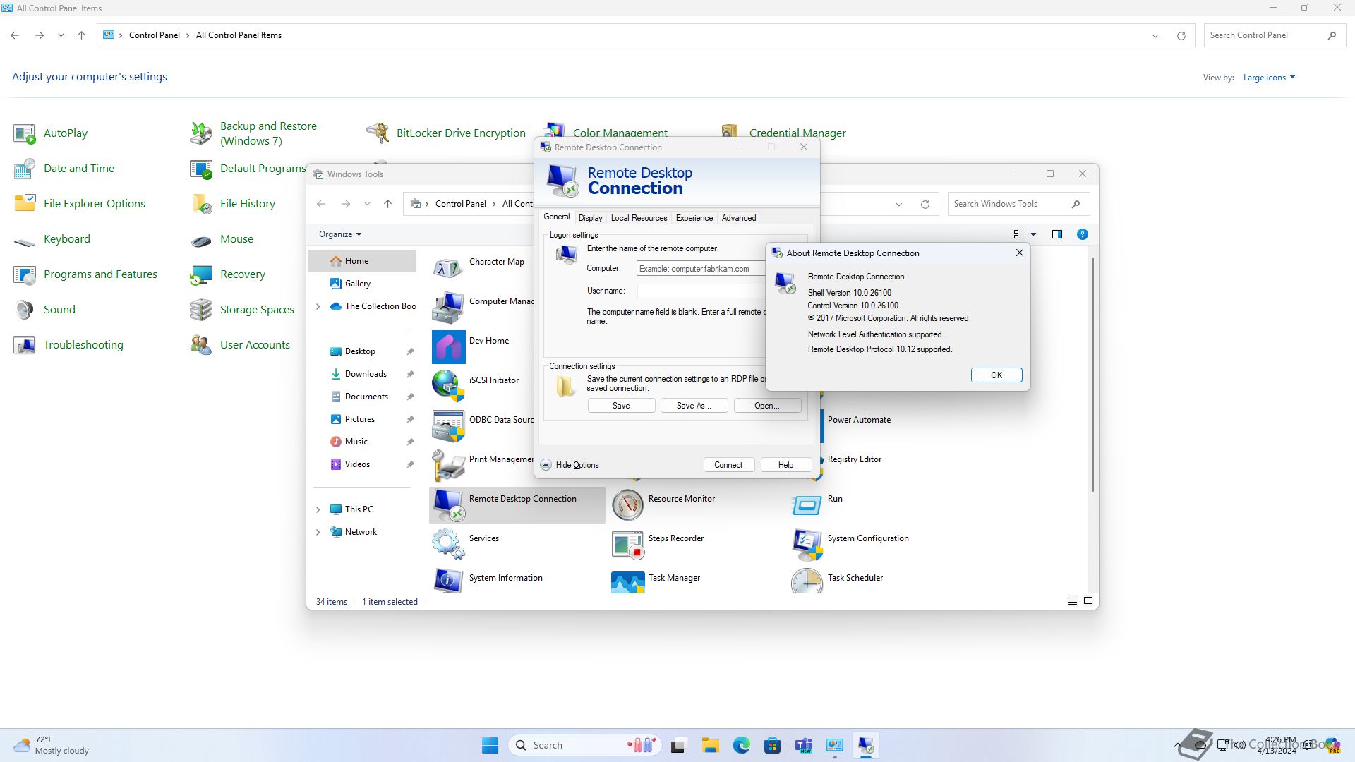
Task: Click the Help button in Remote Desktop
Action: click(785, 465)
